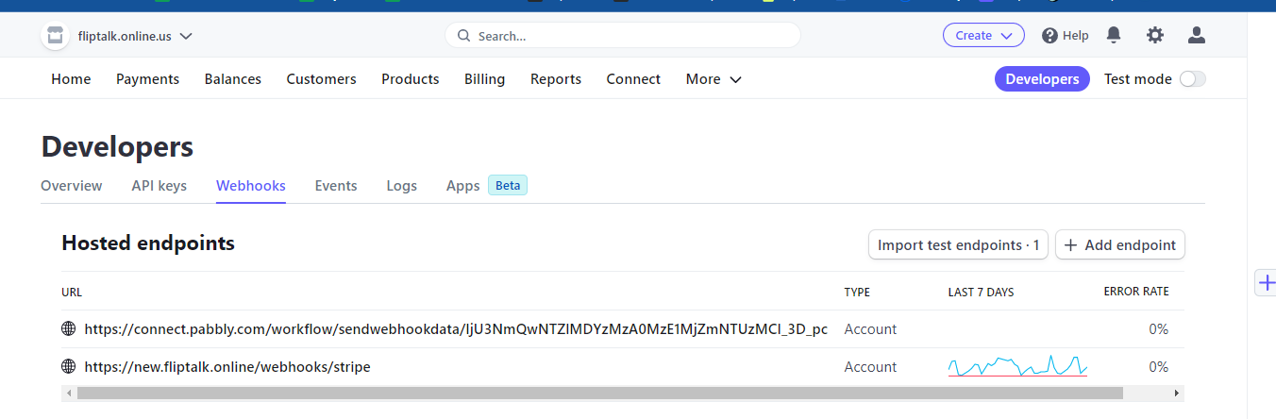This screenshot has width=1276, height=419.
Task: Click the ERROR RATE column header
Action: point(1136,293)
